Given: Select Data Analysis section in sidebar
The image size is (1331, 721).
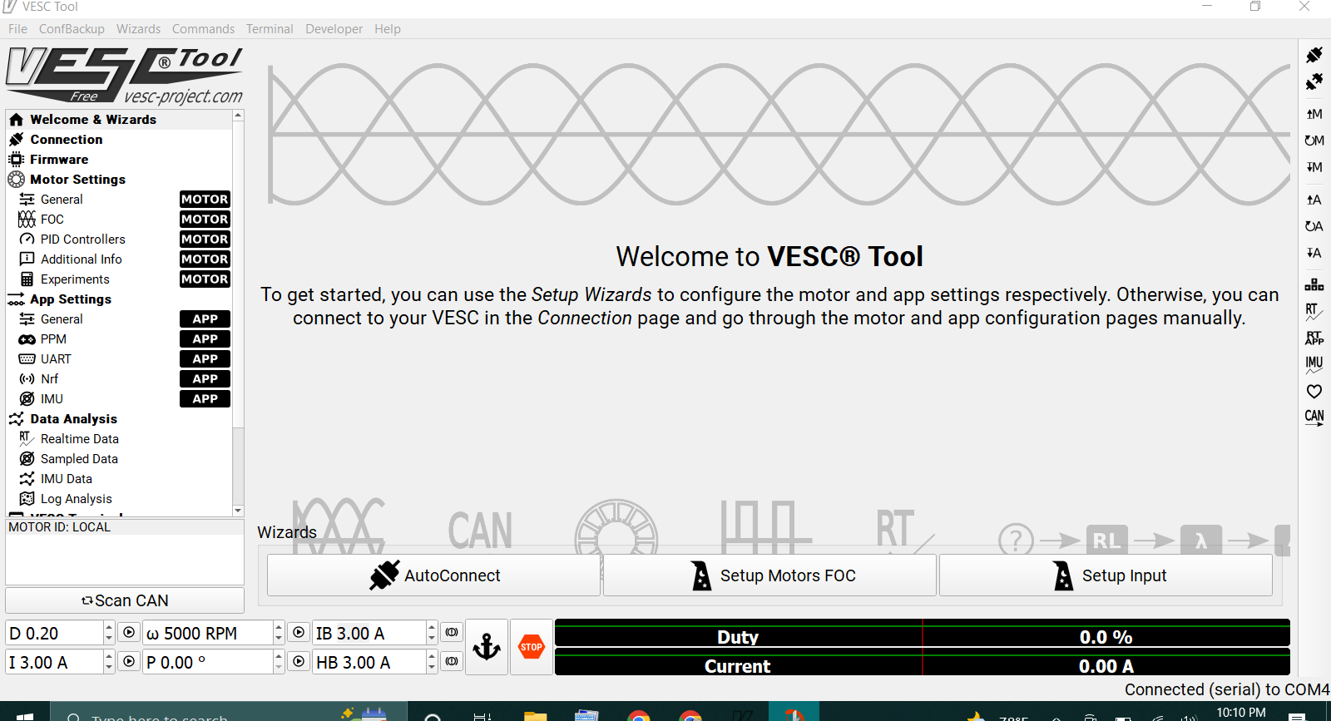Looking at the screenshot, I should 120,419.
